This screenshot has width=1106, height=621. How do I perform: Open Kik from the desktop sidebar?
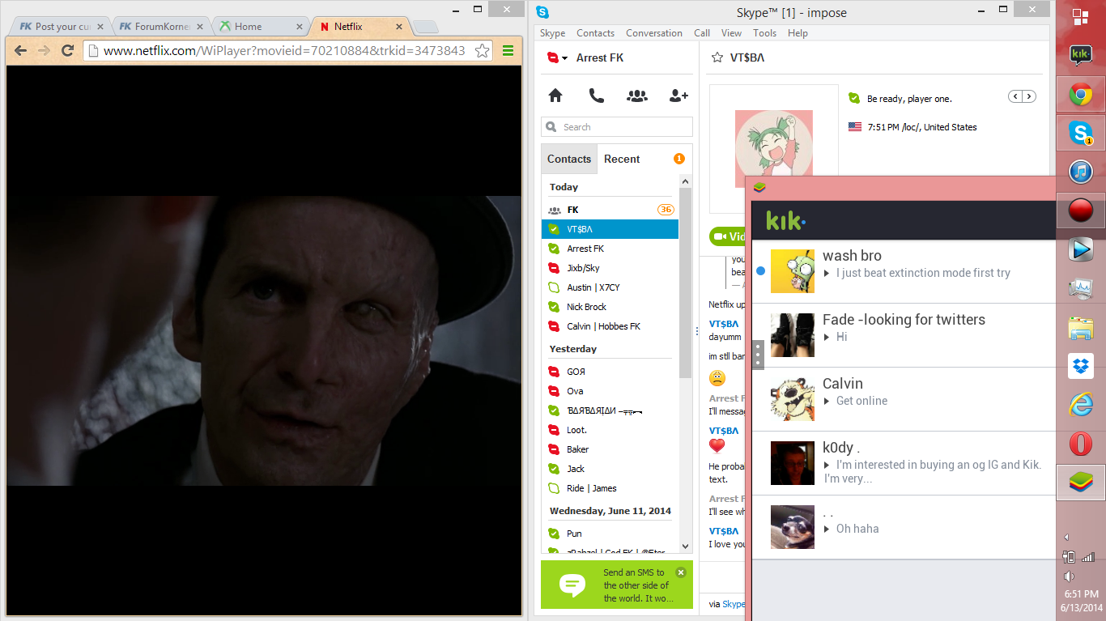(x=1081, y=54)
